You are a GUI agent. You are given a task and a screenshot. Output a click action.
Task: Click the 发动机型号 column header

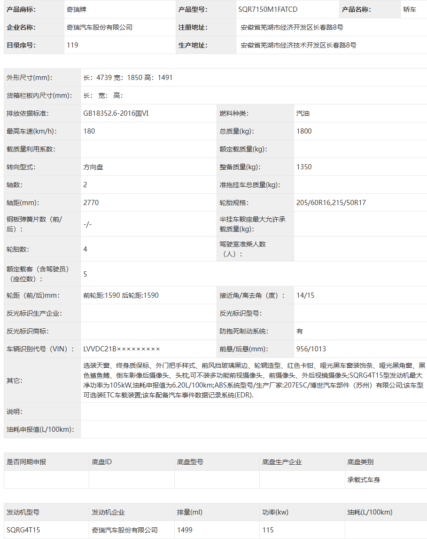tap(23, 512)
